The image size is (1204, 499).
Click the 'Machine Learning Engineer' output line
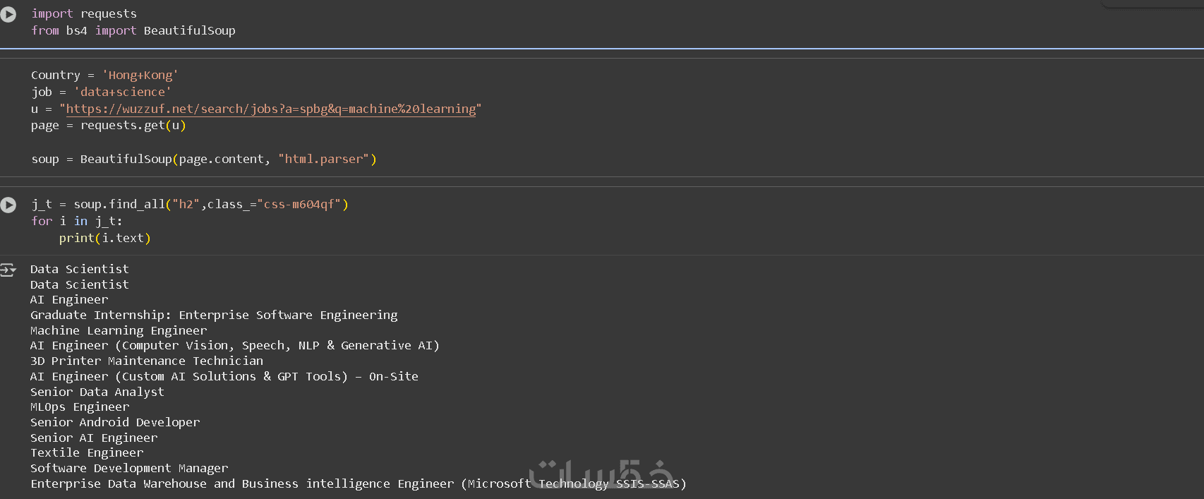click(119, 330)
